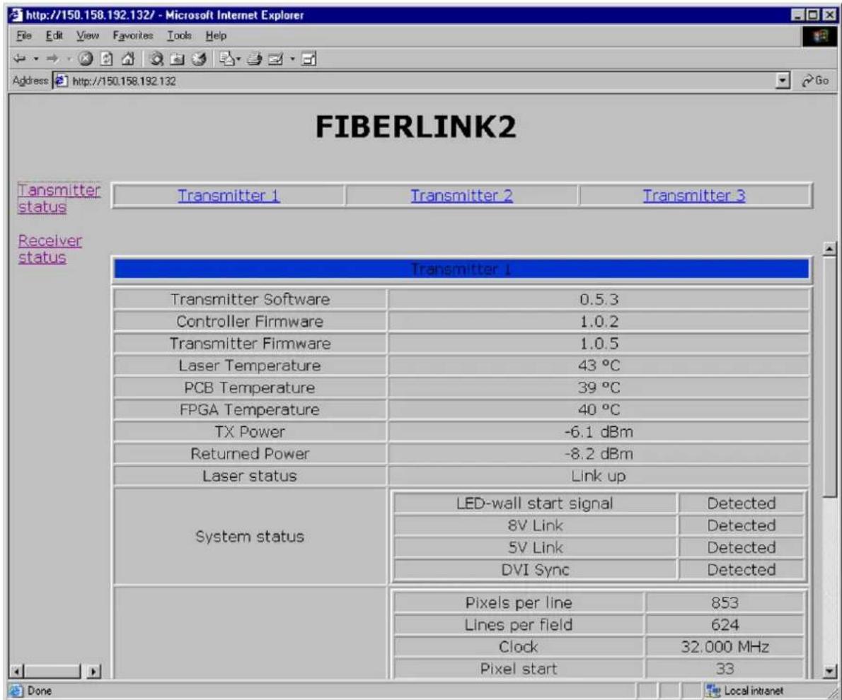
Task: Click PCB Temperature value 39 °C
Action: (x=599, y=387)
